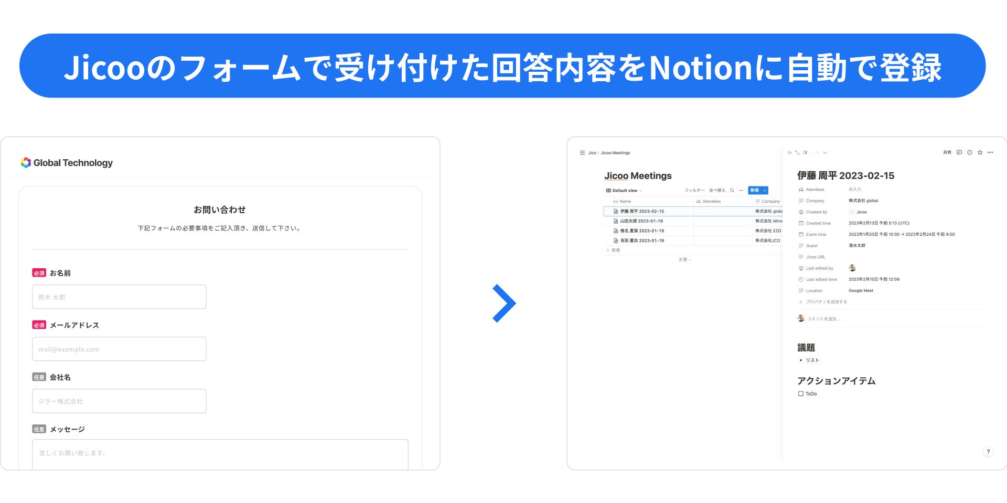This screenshot has width=1007, height=503.
Task: Click the コメントを追加 comment field
Action: tap(823, 319)
